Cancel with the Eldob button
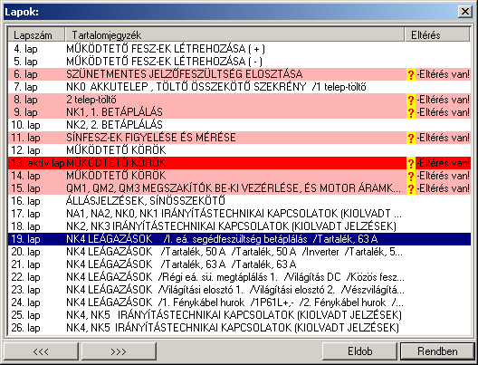The width and height of the screenshot is (478, 365). [x=359, y=351]
